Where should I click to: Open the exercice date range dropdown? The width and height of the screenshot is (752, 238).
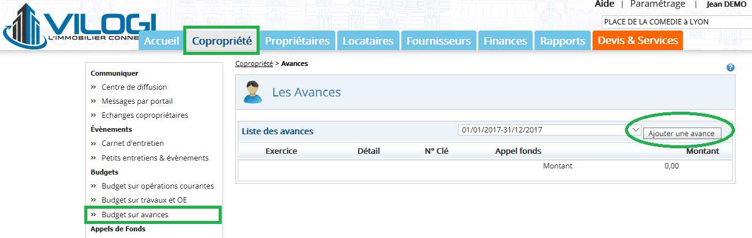[549, 130]
